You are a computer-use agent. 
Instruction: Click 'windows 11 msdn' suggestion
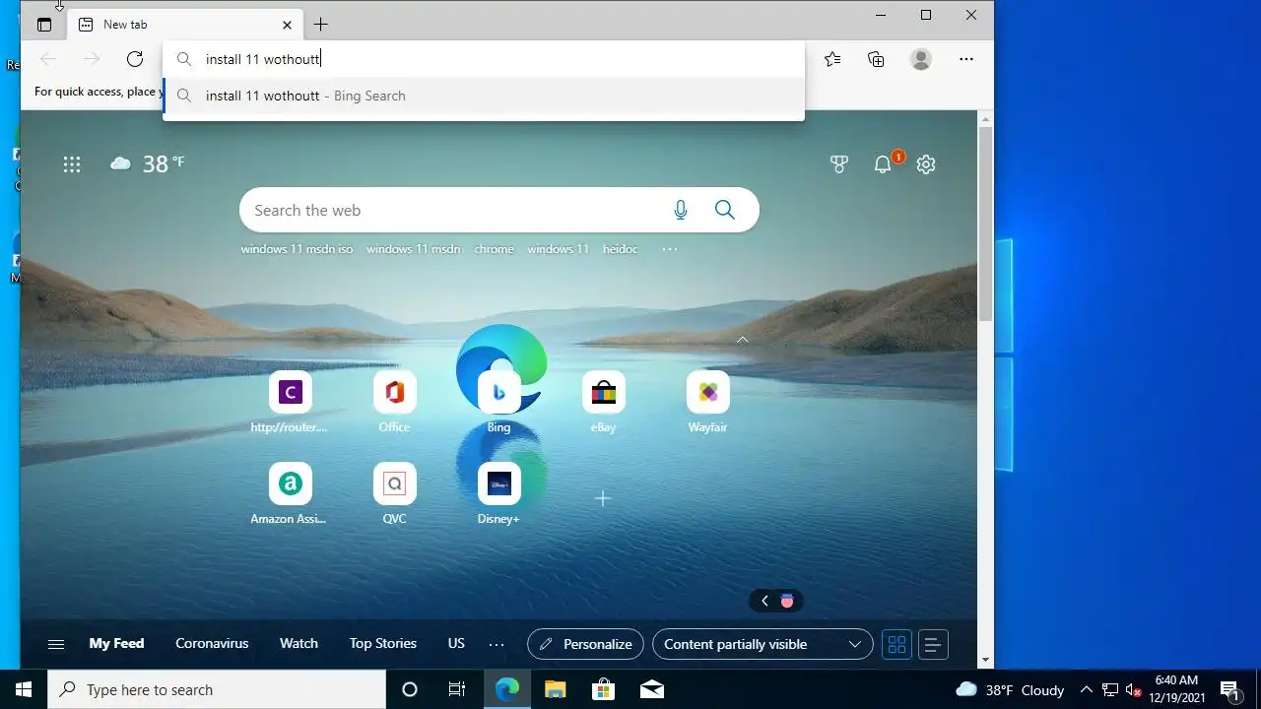pyautogui.click(x=413, y=249)
